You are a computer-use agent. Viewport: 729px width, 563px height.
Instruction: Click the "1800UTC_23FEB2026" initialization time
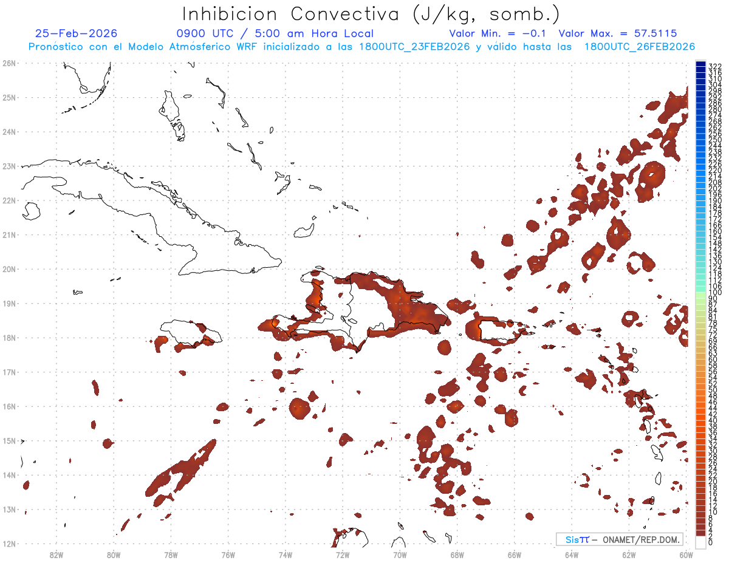(415, 47)
